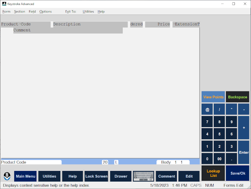Screen dimensions: 251x189
Task: Click the 8-ball help icon
Action: 7,176
